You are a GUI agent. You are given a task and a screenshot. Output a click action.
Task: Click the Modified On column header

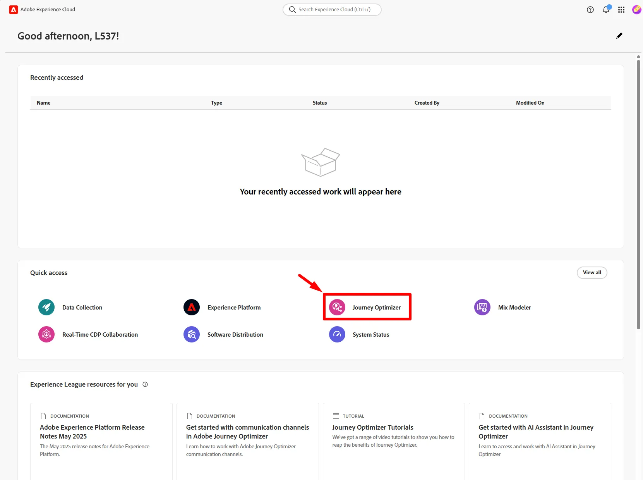pyautogui.click(x=530, y=103)
